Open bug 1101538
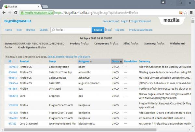The width and height of the screenshot is (195, 132). pyautogui.click(x=13, y=113)
